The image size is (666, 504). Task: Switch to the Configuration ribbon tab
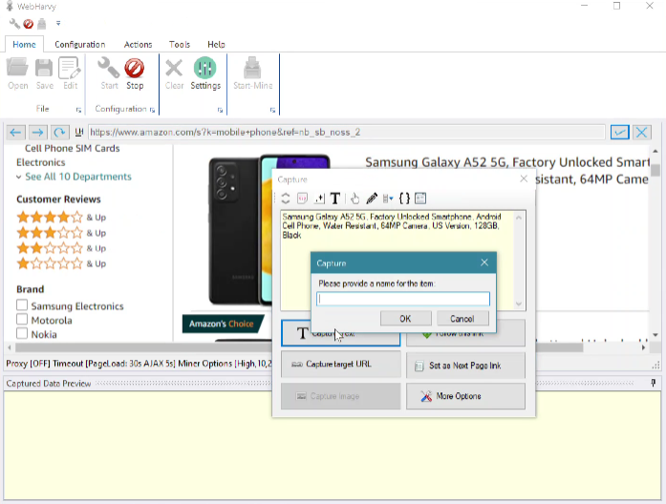tap(79, 44)
